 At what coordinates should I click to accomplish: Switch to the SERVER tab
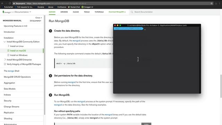click(x=52, y=12)
